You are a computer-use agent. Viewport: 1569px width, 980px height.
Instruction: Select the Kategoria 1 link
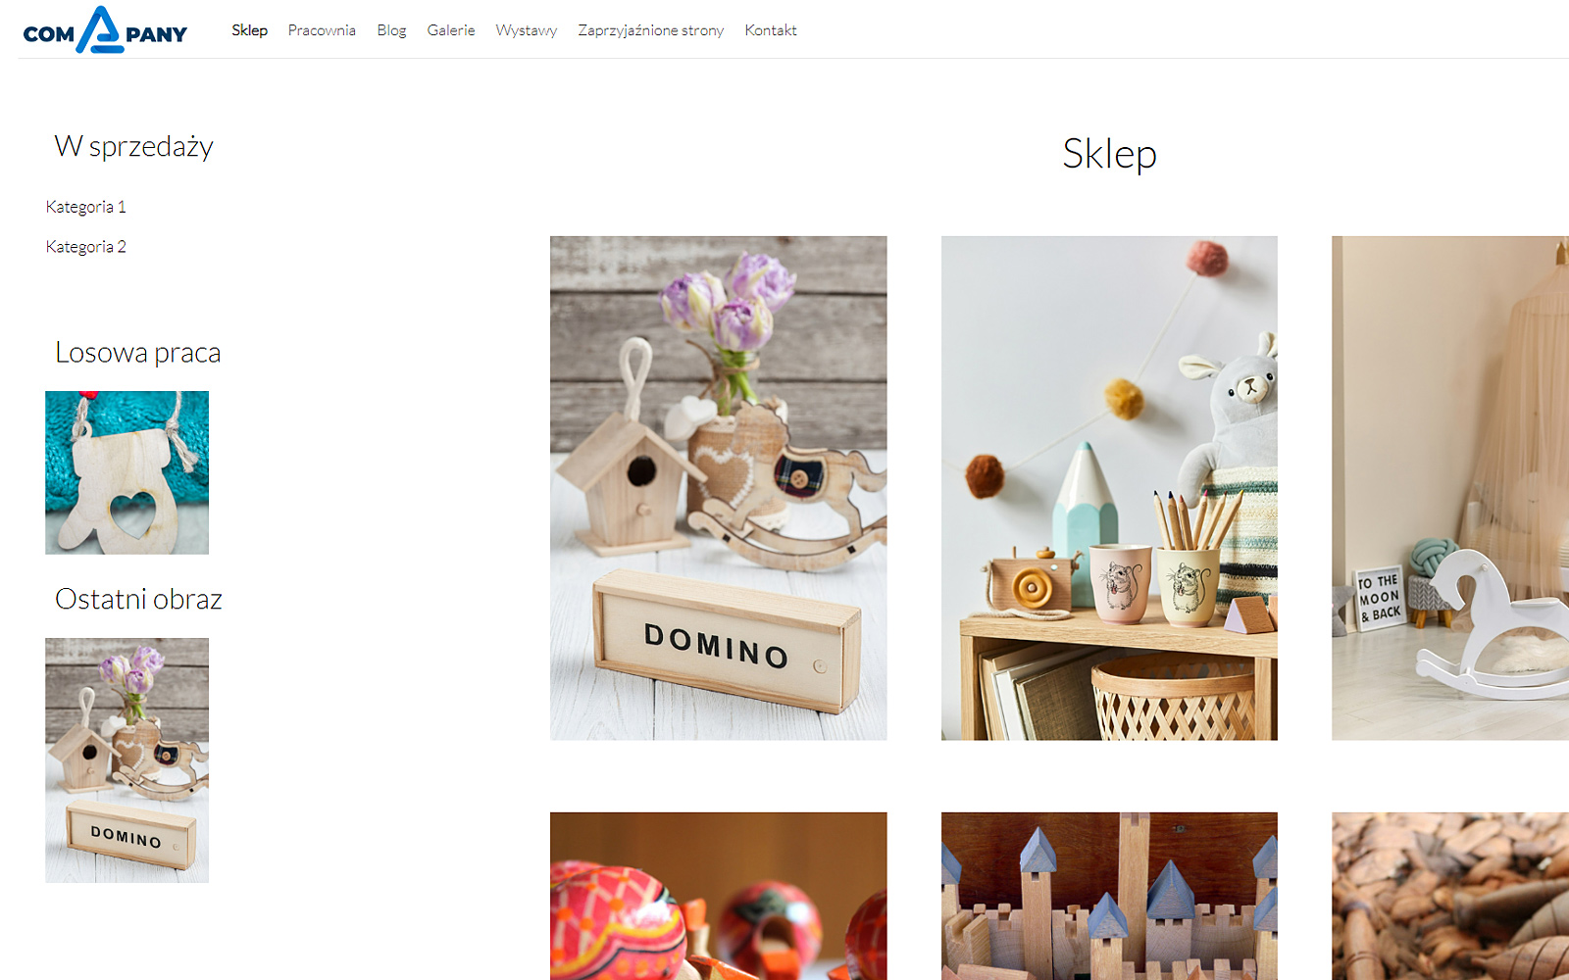pyautogui.click(x=86, y=207)
